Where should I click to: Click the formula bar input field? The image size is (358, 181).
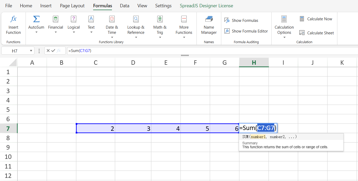coord(212,51)
